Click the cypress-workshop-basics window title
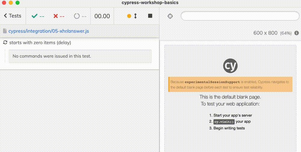Screen dimensions: 301x152 pos(150,3)
